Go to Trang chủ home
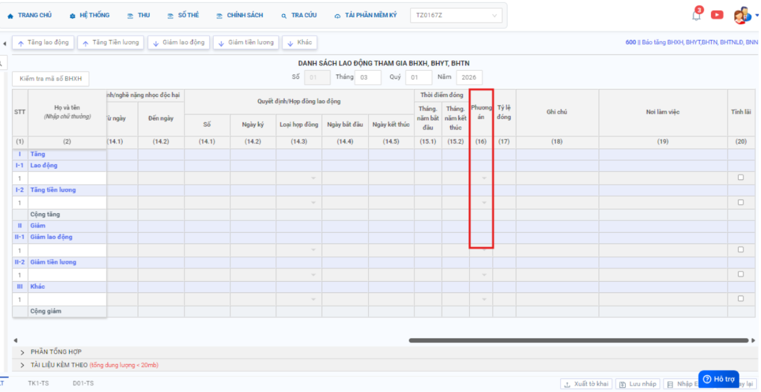Viewport: 761px width, 392px height. pos(29,15)
